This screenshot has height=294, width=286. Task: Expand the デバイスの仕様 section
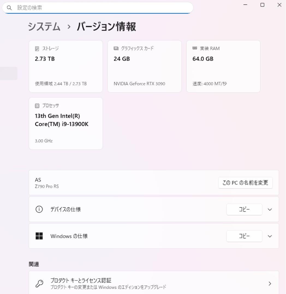pyautogui.click(x=270, y=209)
